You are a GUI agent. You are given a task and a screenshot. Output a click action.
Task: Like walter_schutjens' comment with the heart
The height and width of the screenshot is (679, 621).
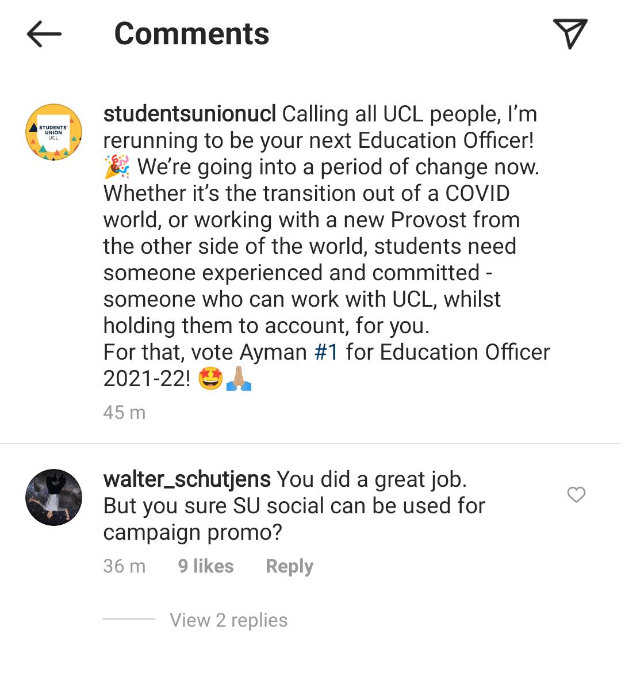click(576, 495)
